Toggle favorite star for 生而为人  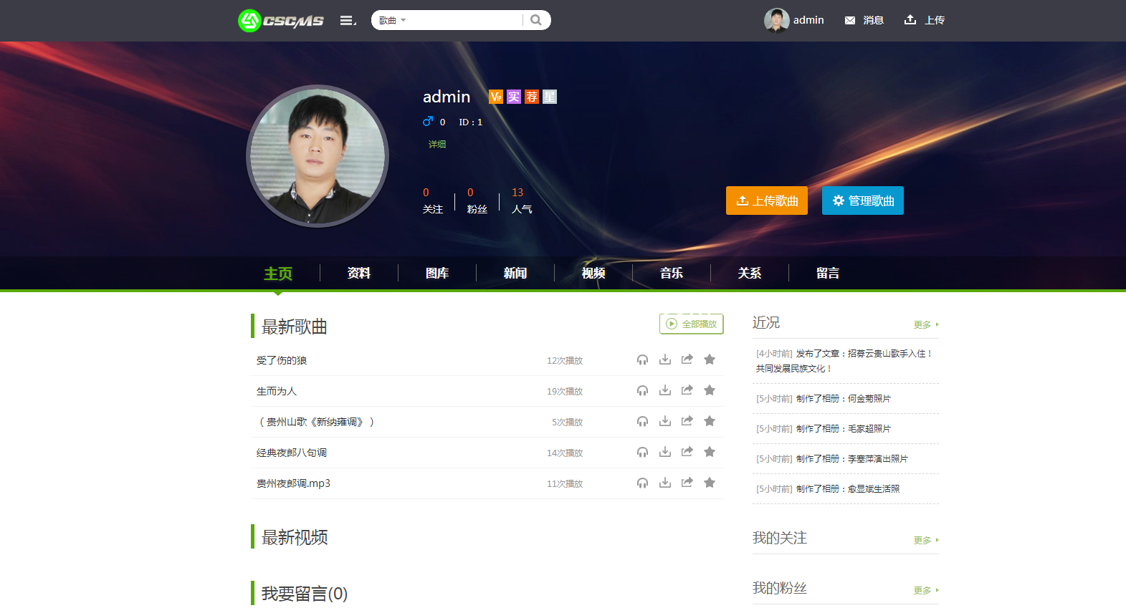tap(710, 390)
